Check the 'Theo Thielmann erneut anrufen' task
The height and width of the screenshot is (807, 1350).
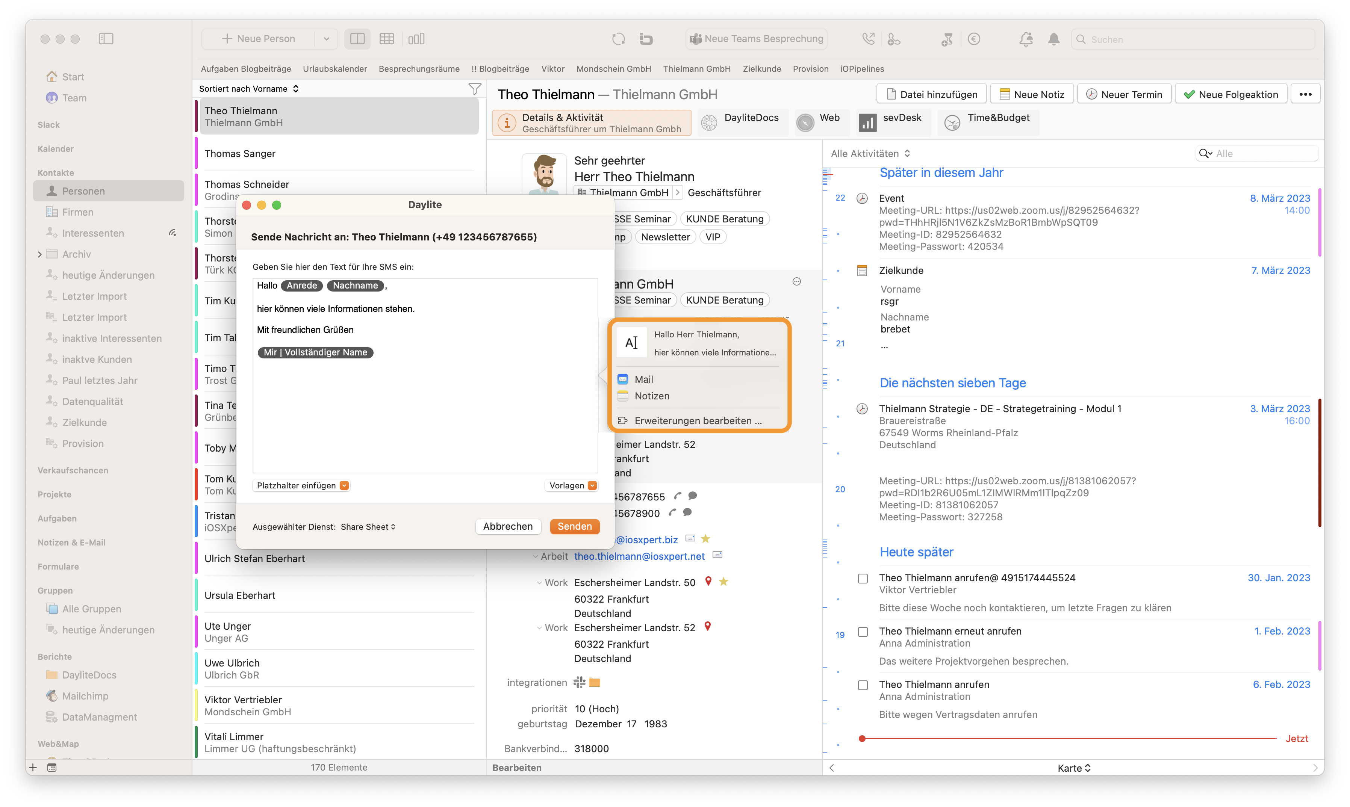(863, 631)
